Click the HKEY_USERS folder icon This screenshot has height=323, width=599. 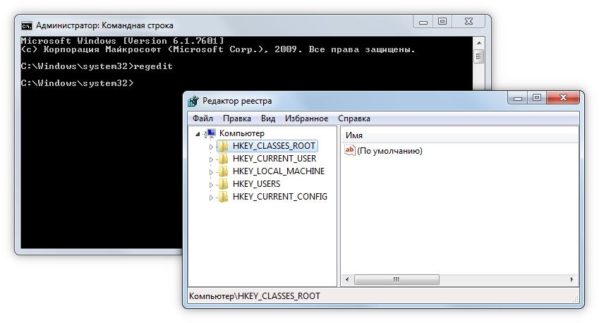(x=224, y=184)
